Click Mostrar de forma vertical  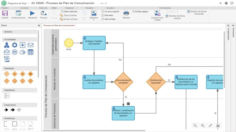point(175,17)
